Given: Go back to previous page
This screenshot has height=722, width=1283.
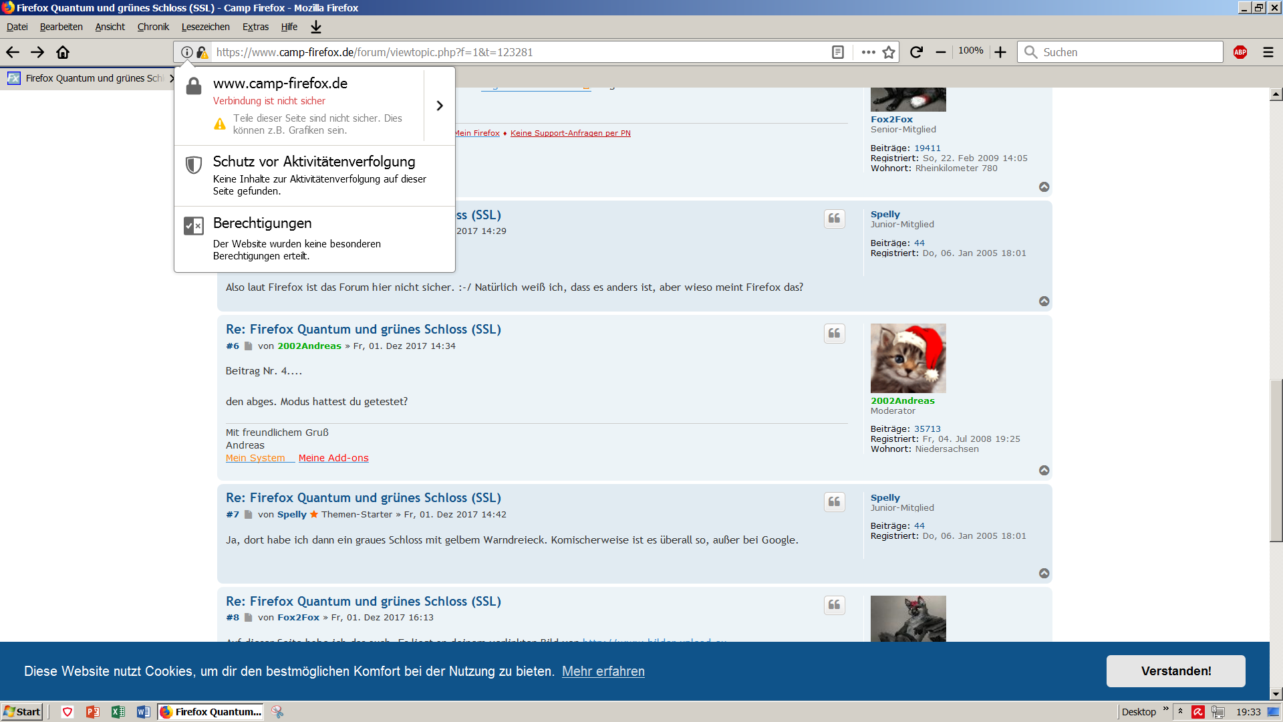Looking at the screenshot, I should (x=13, y=52).
